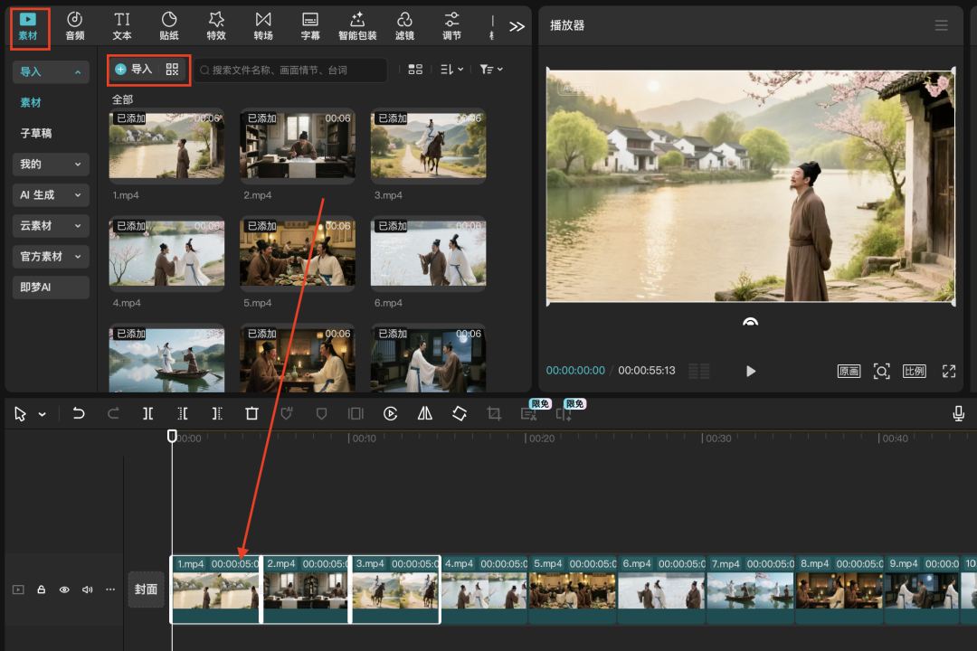Open the filter dropdown in media panel
This screenshot has height=651, width=977.
pyautogui.click(x=490, y=70)
